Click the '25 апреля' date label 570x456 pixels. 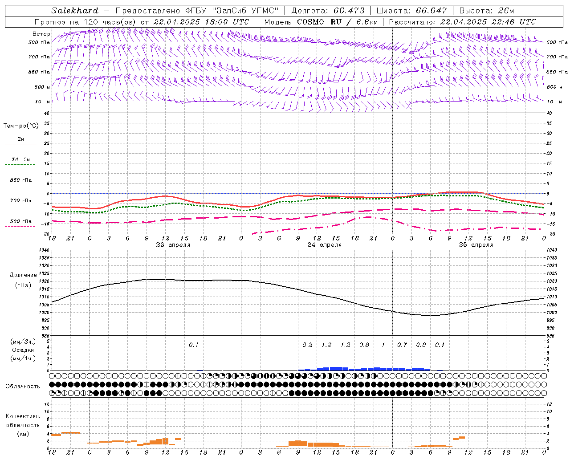tap(476, 245)
